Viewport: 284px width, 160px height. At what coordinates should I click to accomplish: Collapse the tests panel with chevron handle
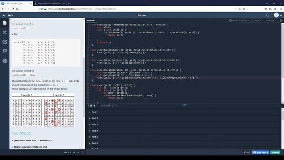185,104
